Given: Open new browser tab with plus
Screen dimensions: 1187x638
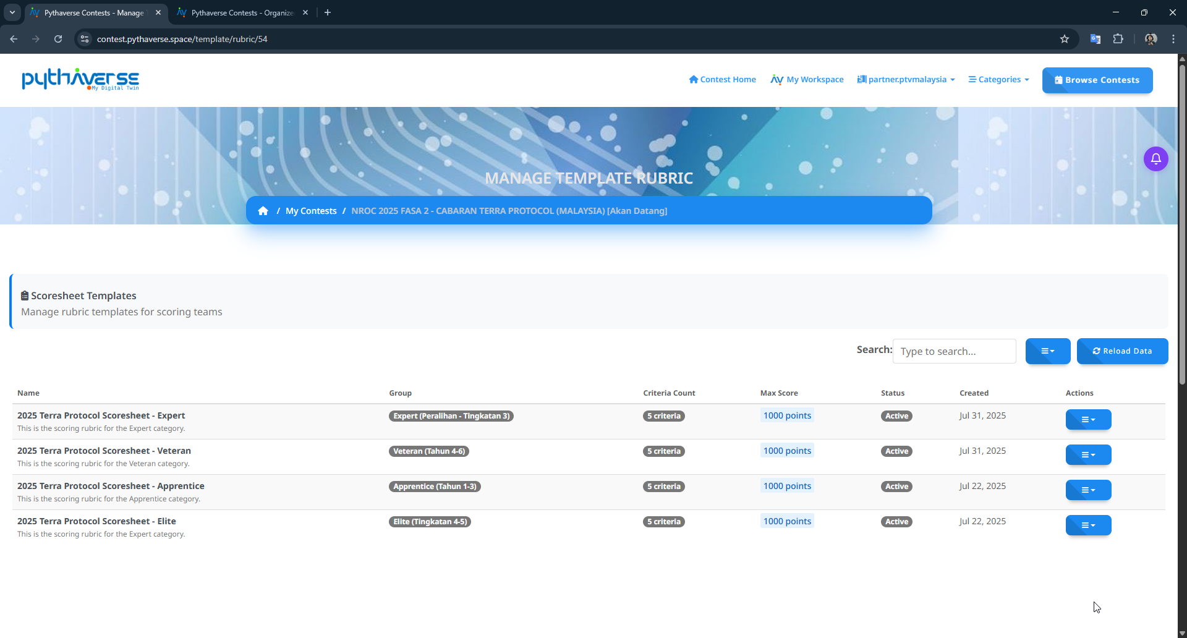Looking at the screenshot, I should coord(328,12).
